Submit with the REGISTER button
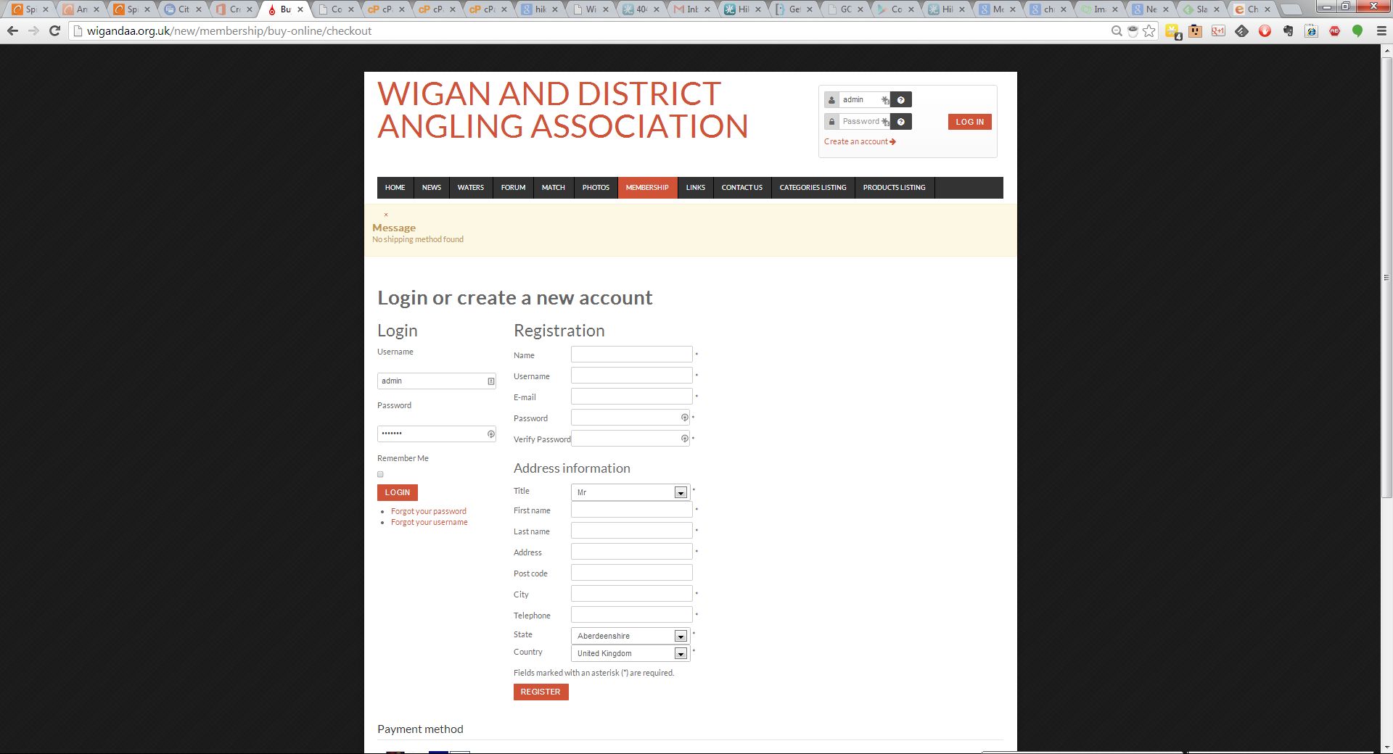Viewport: 1393px width, 754px height. click(x=541, y=692)
